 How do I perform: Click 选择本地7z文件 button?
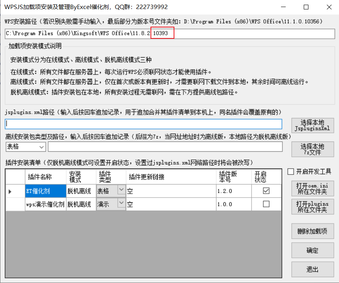pyautogui.click(x=312, y=149)
